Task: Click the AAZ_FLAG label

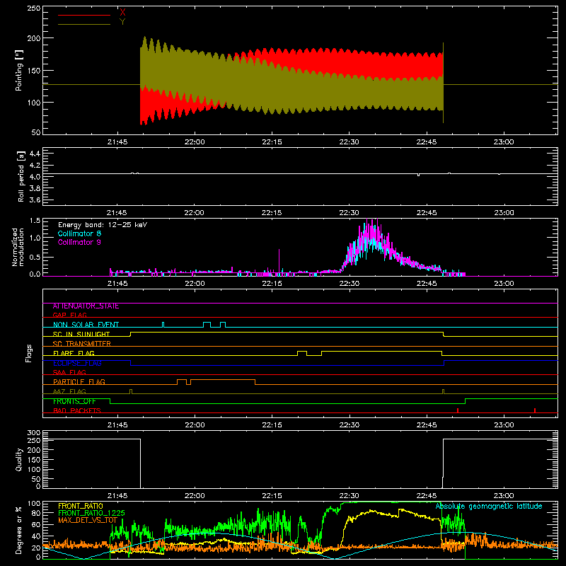Action: click(69, 391)
